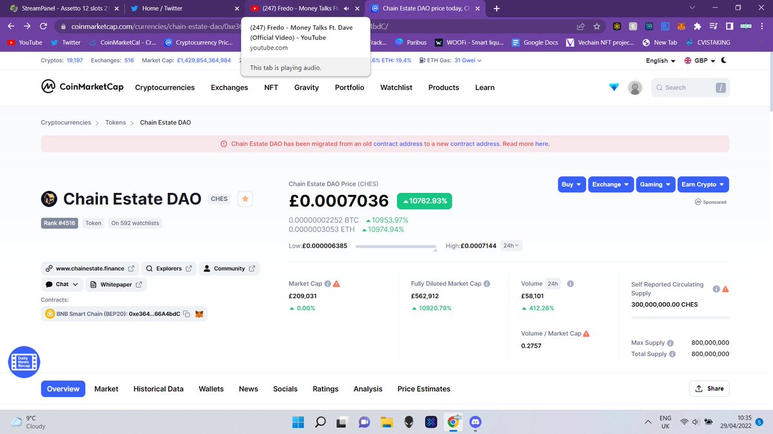773x434 pixels.
Task: Open the Earn Crypto dropdown
Action: [x=703, y=185]
